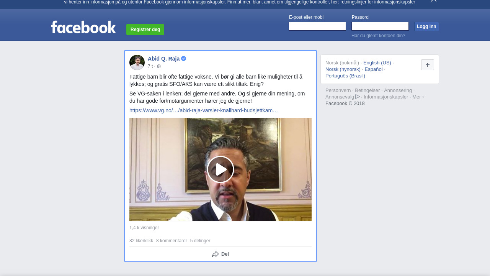Click the verified badge next to Abid Q. Raja
The height and width of the screenshot is (276, 490).
tap(184, 59)
